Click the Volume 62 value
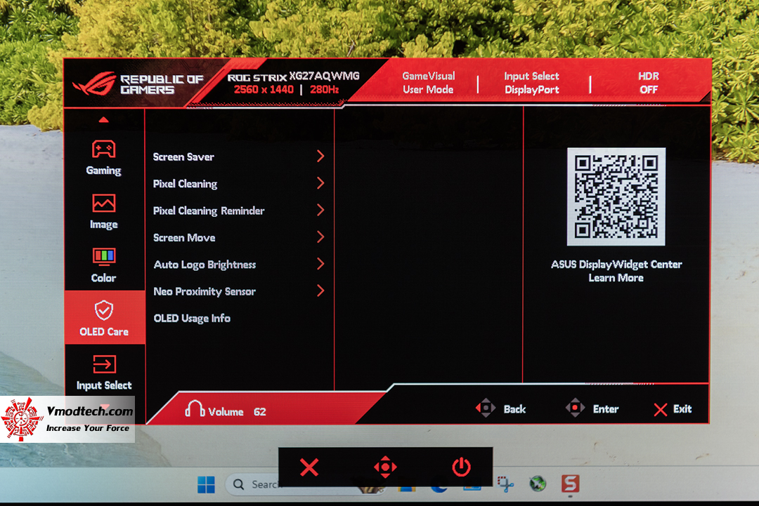The image size is (759, 506). (260, 412)
